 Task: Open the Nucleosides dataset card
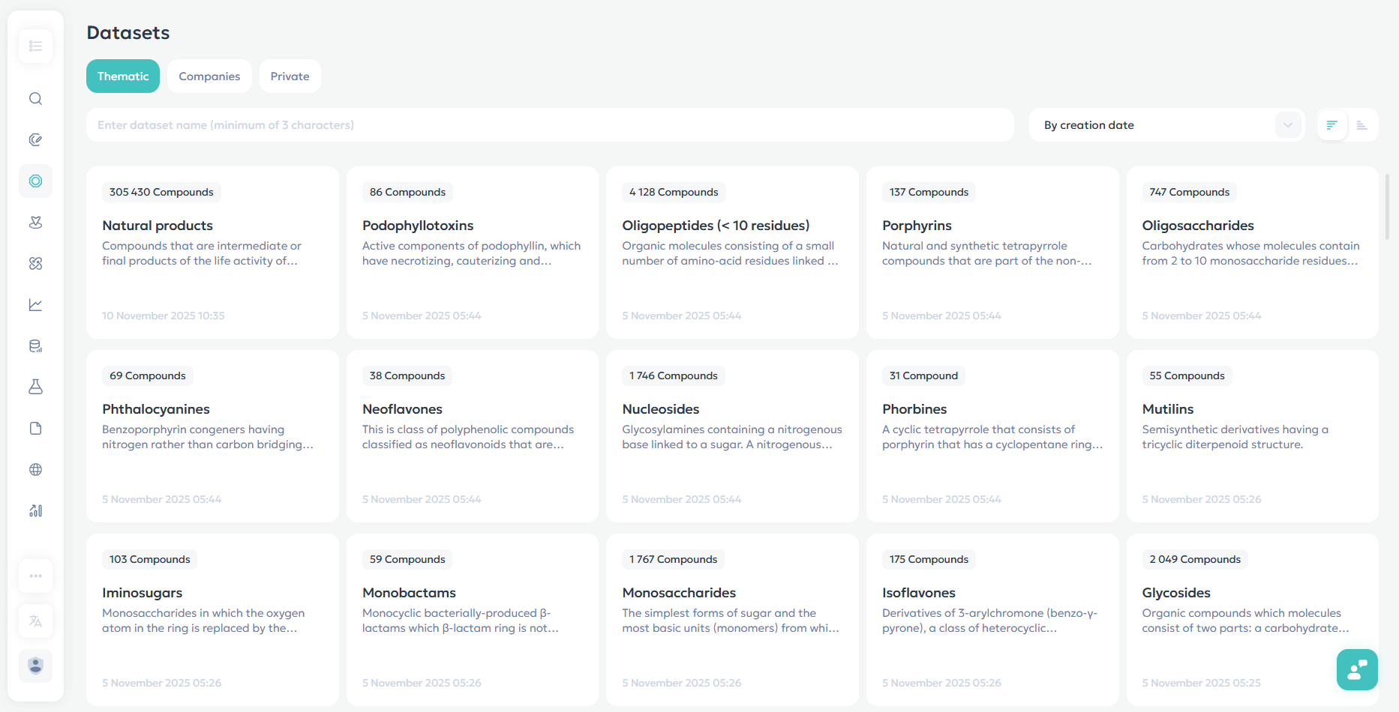[732, 436]
